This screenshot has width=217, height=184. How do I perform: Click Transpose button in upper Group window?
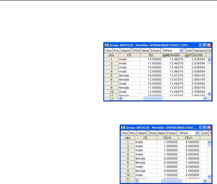(x=200, y=51)
